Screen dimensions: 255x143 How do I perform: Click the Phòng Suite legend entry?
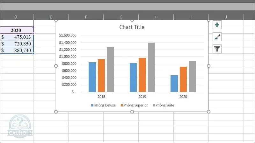163,105
